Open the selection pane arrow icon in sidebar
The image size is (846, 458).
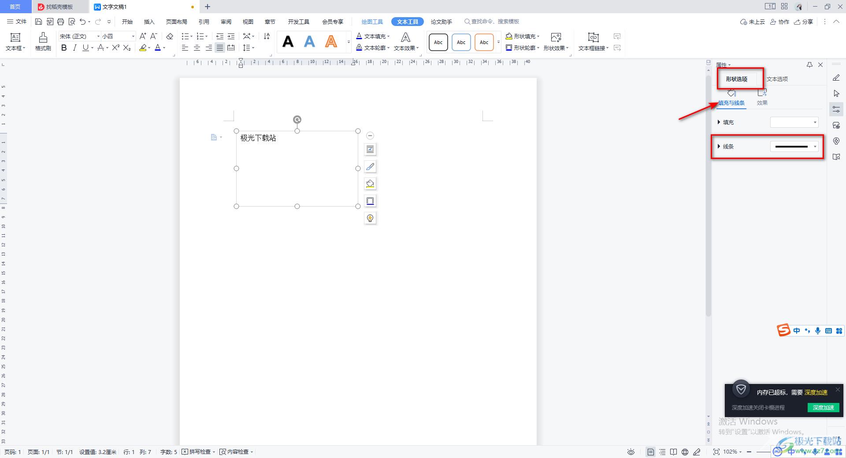tap(836, 93)
